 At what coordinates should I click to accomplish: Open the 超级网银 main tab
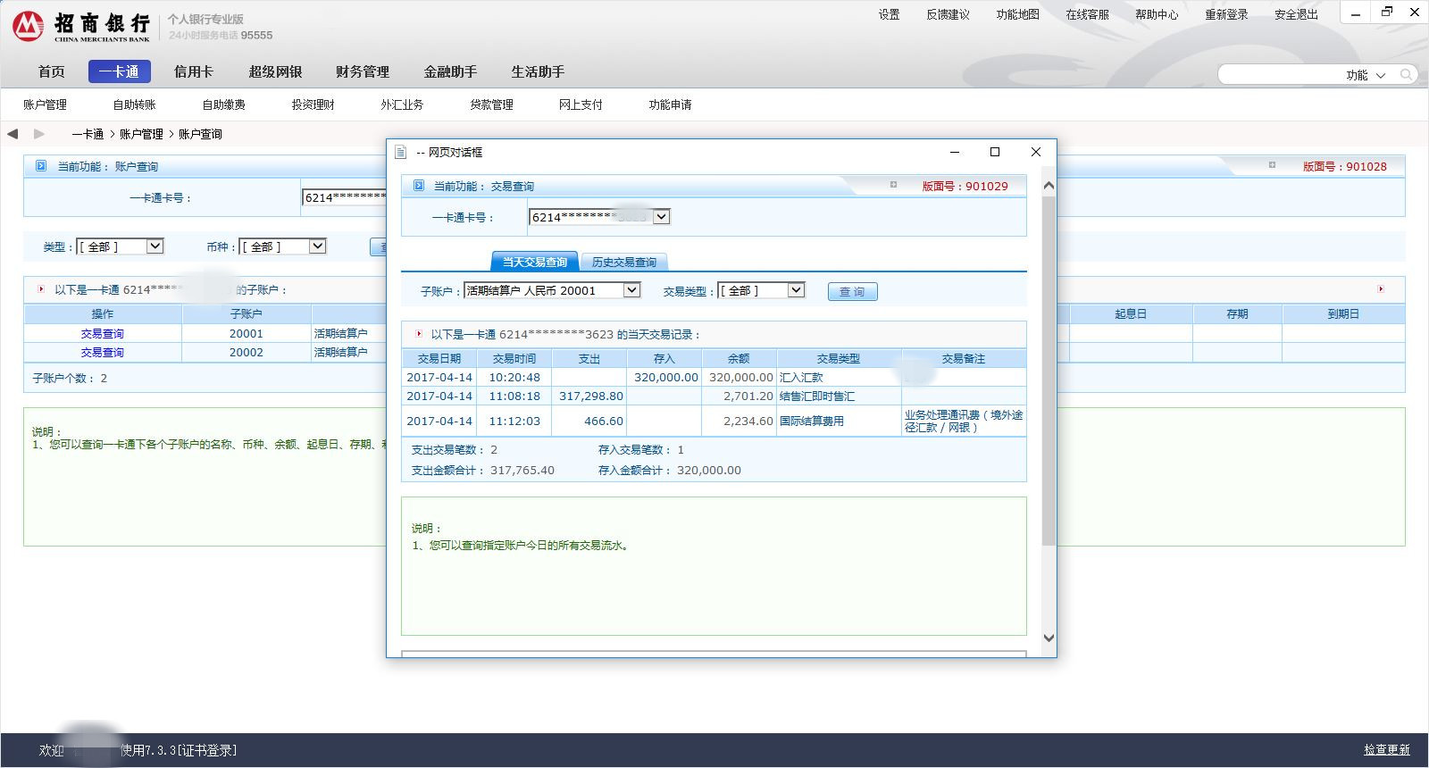click(275, 71)
